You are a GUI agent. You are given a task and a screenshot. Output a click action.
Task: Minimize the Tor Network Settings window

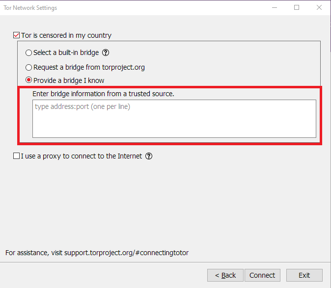click(x=275, y=7)
